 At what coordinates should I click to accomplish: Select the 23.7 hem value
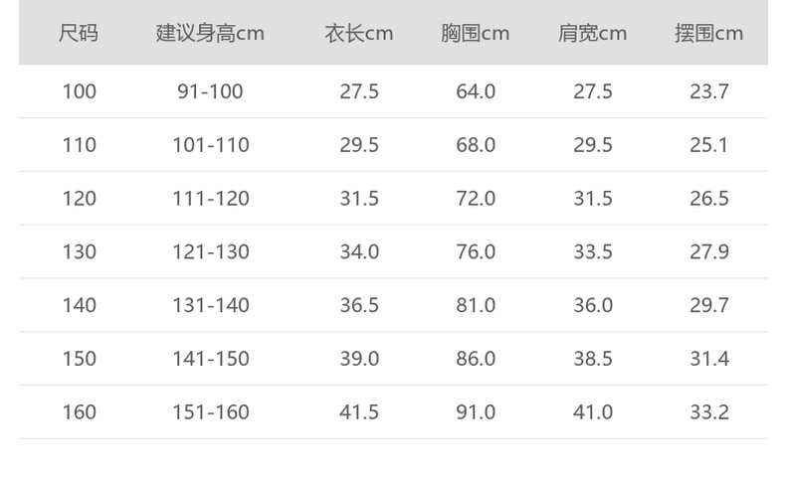point(709,91)
